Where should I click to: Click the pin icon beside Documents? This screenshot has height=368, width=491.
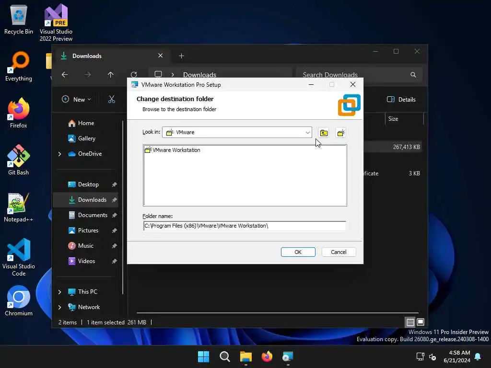[114, 215]
